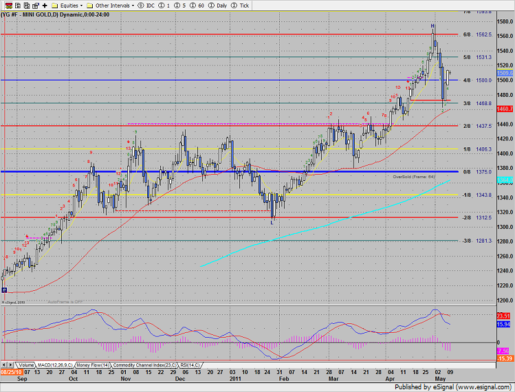Open the Commodity Channel Index(23,C) tab
Screen dimensions: 515x392
144,365
